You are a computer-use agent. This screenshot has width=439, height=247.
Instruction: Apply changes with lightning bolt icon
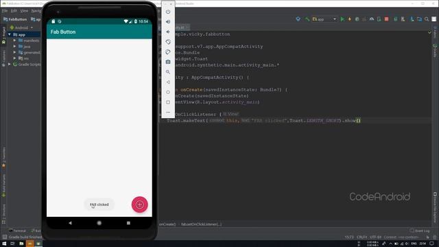[x=349, y=19]
